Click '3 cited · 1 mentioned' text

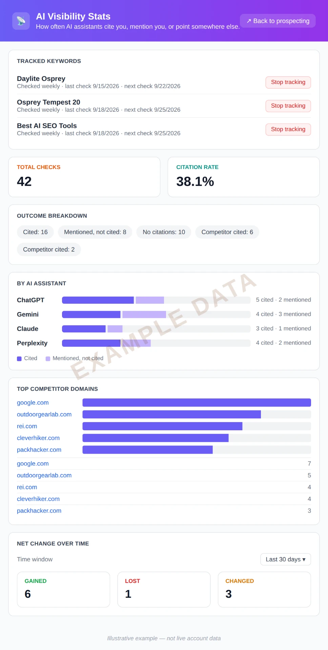283,328
